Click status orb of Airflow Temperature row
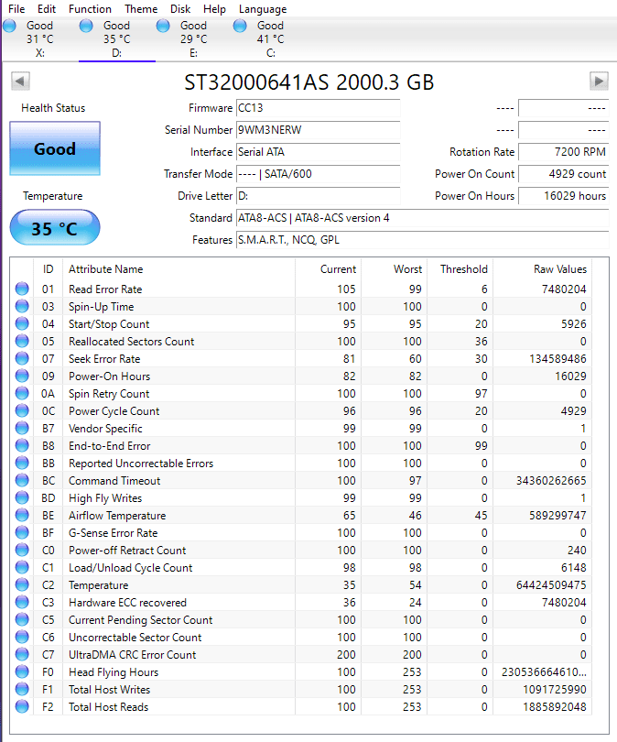Image resolution: width=617 pixels, height=742 pixels. point(22,516)
